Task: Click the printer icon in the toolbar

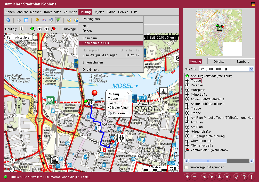Action: point(19,20)
